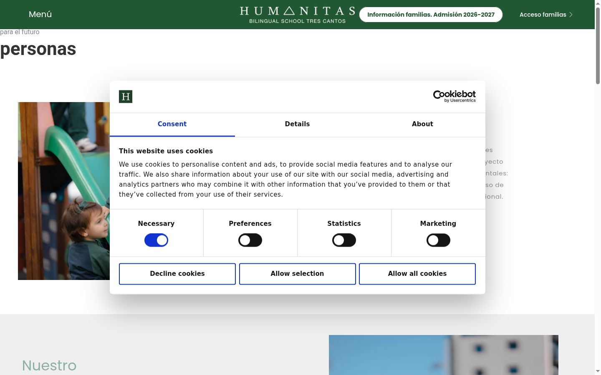
Task: Click the Decline cookies button
Action: coord(177,274)
